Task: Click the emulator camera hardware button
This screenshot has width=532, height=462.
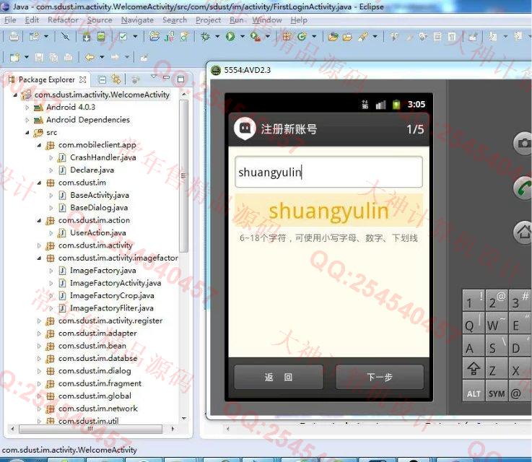Action: coord(523,144)
